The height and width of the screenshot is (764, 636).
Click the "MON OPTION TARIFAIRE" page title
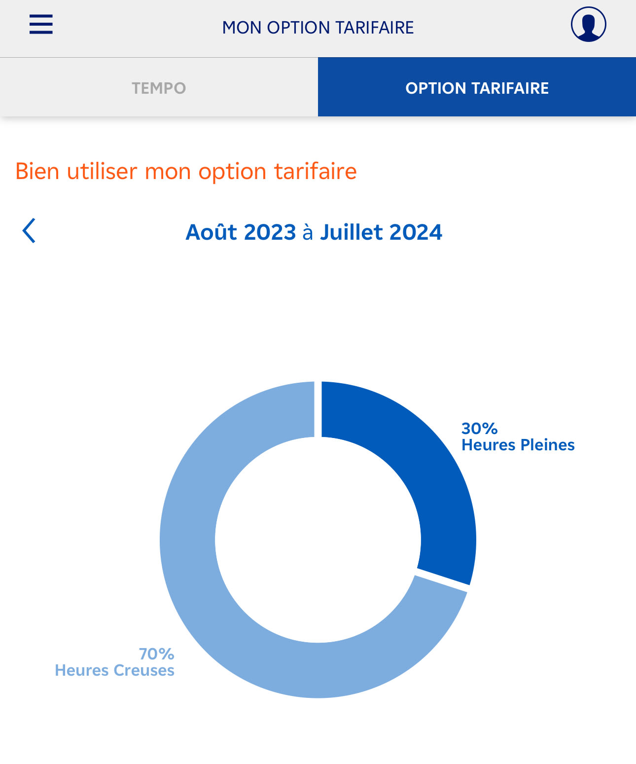(318, 28)
